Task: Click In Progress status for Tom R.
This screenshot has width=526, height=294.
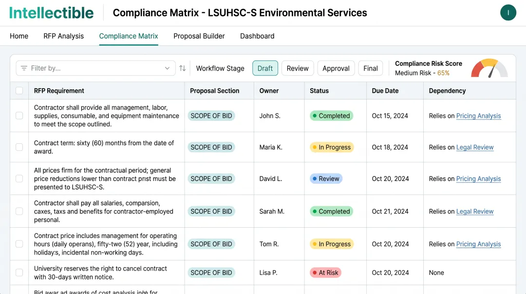Action: 332,244
